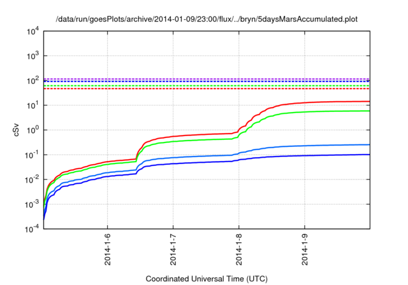
Task: Select the 10^2 y-axis label
Action: point(33,80)
